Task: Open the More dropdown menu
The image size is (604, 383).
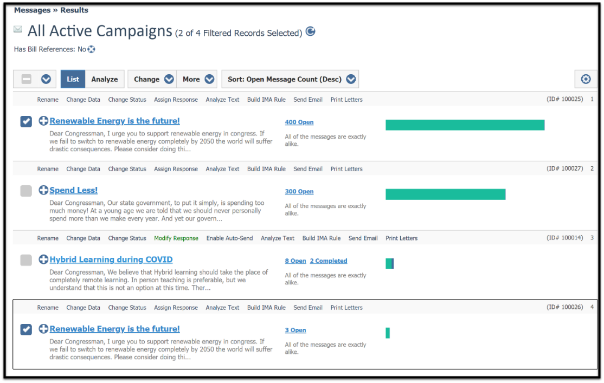Action: click(x=197, y=79)
